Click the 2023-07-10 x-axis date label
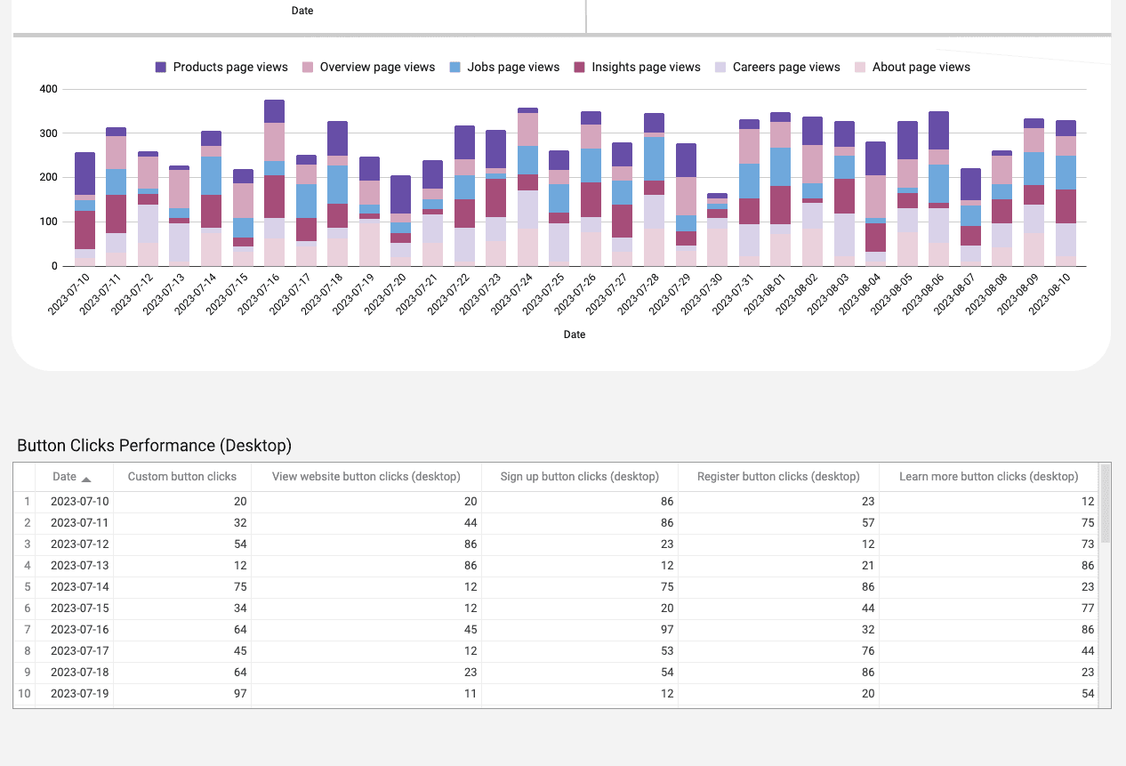This screenshot has height=766, width=1126. coord(69,294)
